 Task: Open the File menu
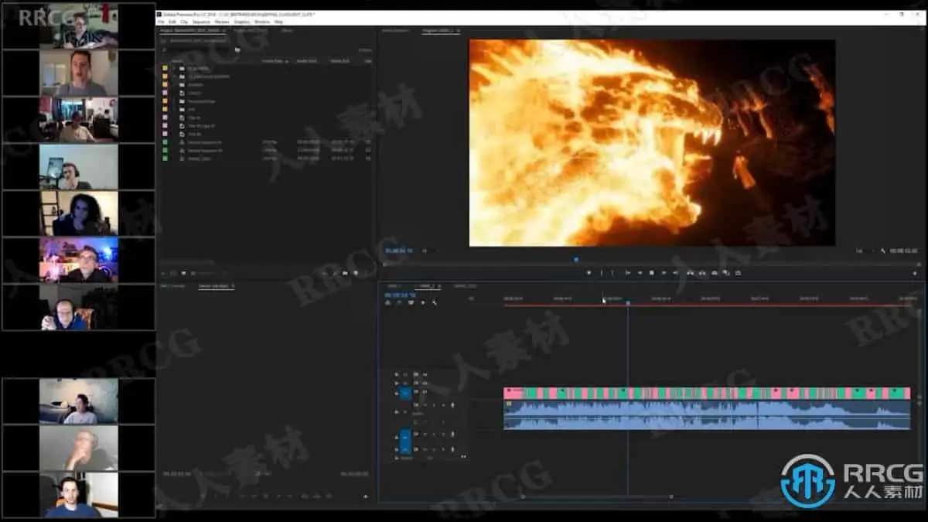[161, 22]
